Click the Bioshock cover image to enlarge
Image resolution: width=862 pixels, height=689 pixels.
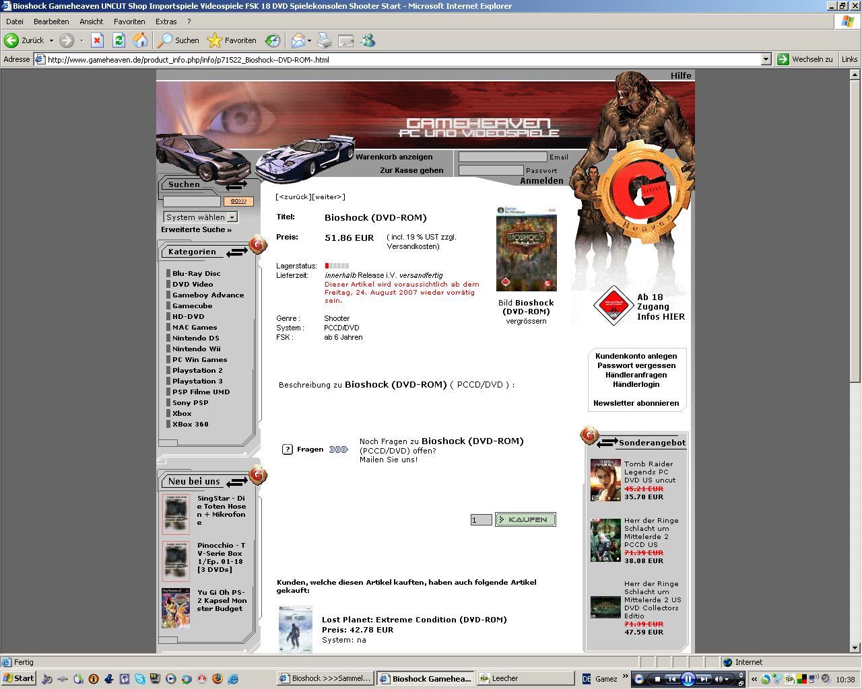(x=527, y=249)
